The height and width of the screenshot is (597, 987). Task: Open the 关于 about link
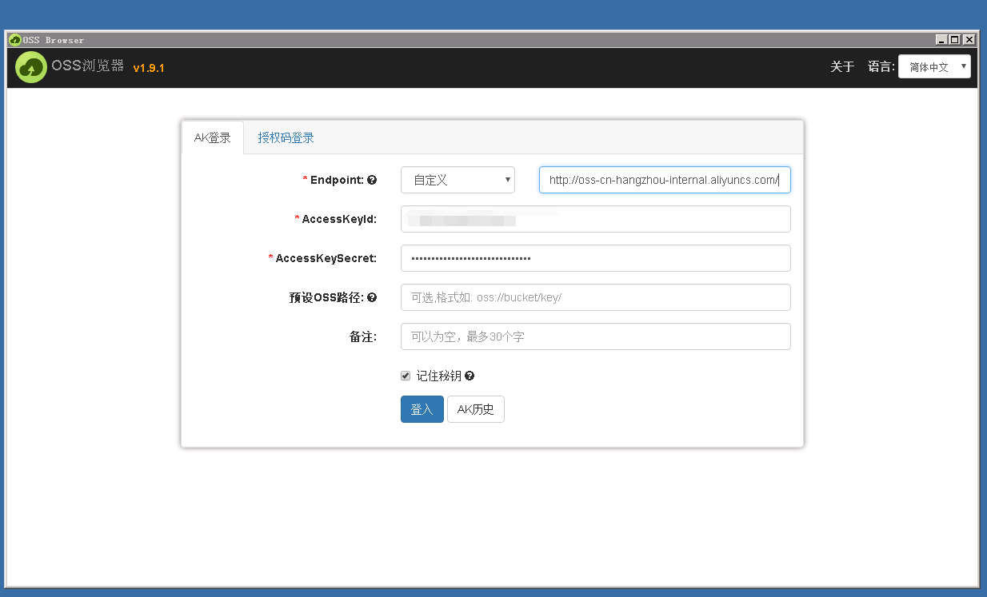(x=842, y=67)
